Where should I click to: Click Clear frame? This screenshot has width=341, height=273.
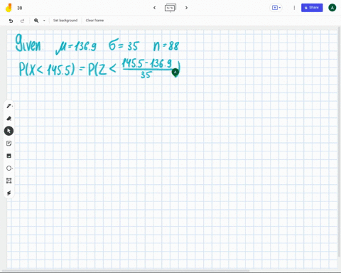pyautogui.click(x=94, y=21)
